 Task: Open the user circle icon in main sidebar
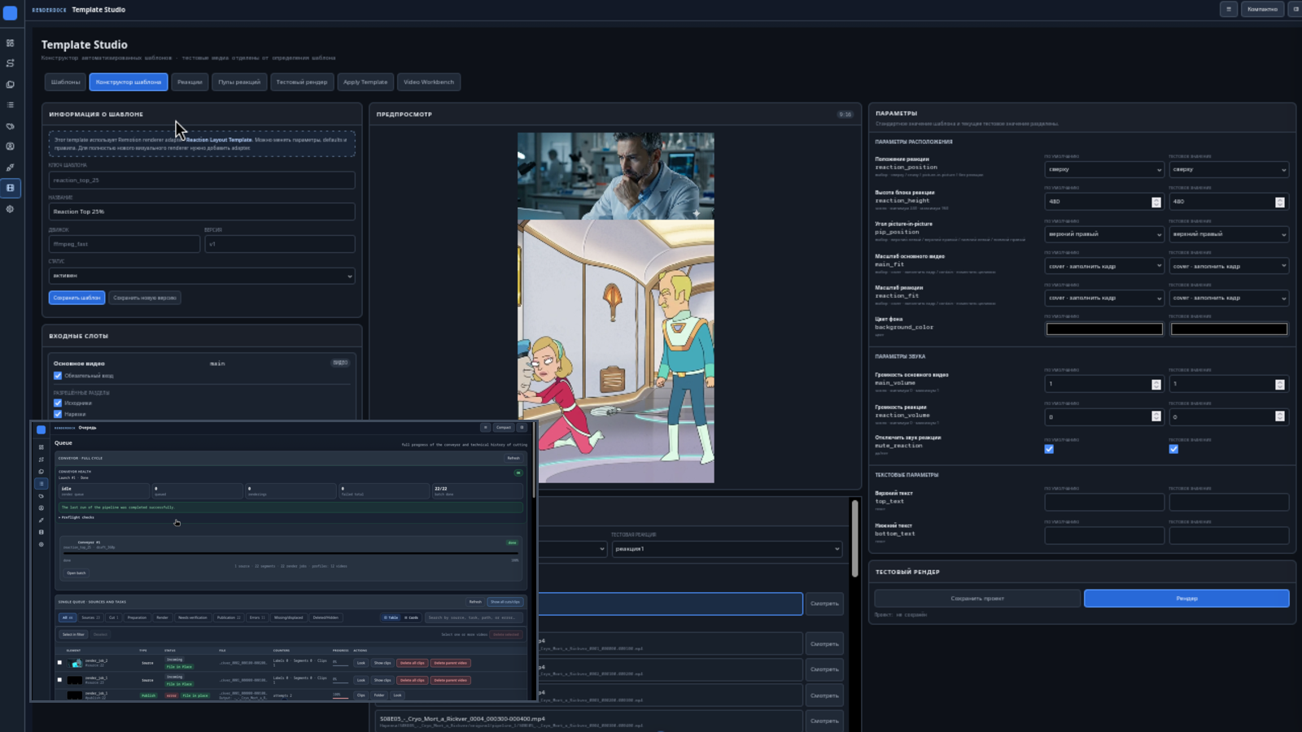point(11,146)
